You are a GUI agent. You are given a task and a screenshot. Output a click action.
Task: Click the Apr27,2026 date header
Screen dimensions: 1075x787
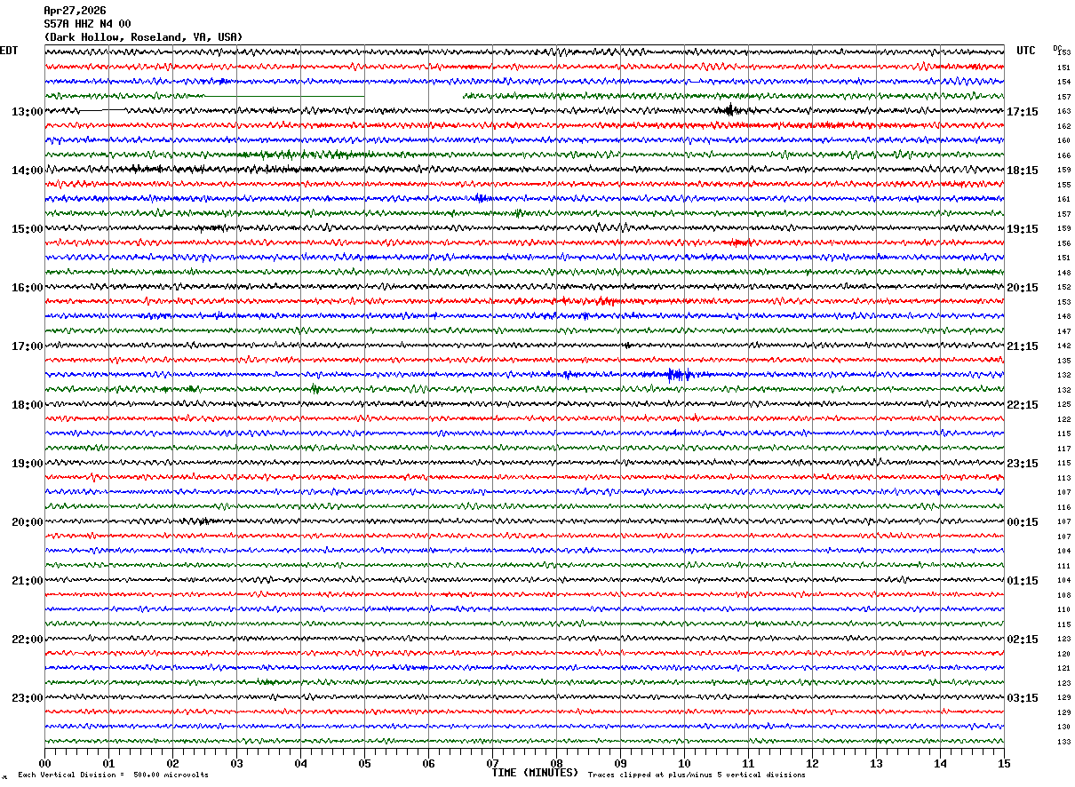pos(75,11)
